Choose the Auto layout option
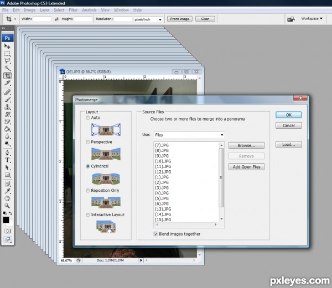 (87, 118)
